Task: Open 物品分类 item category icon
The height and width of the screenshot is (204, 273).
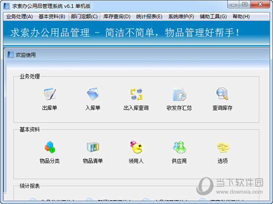Action: click(49, 148)
